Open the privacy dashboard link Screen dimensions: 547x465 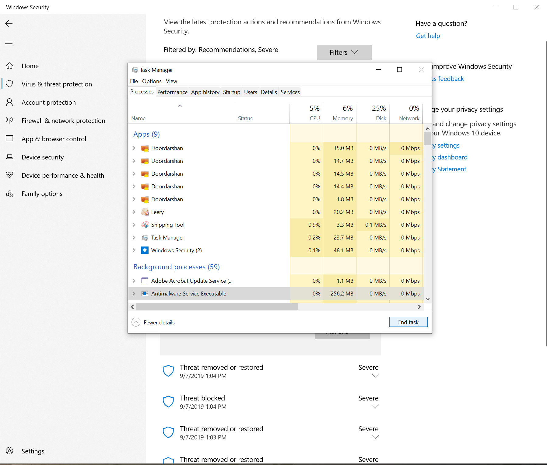[450, 157]
